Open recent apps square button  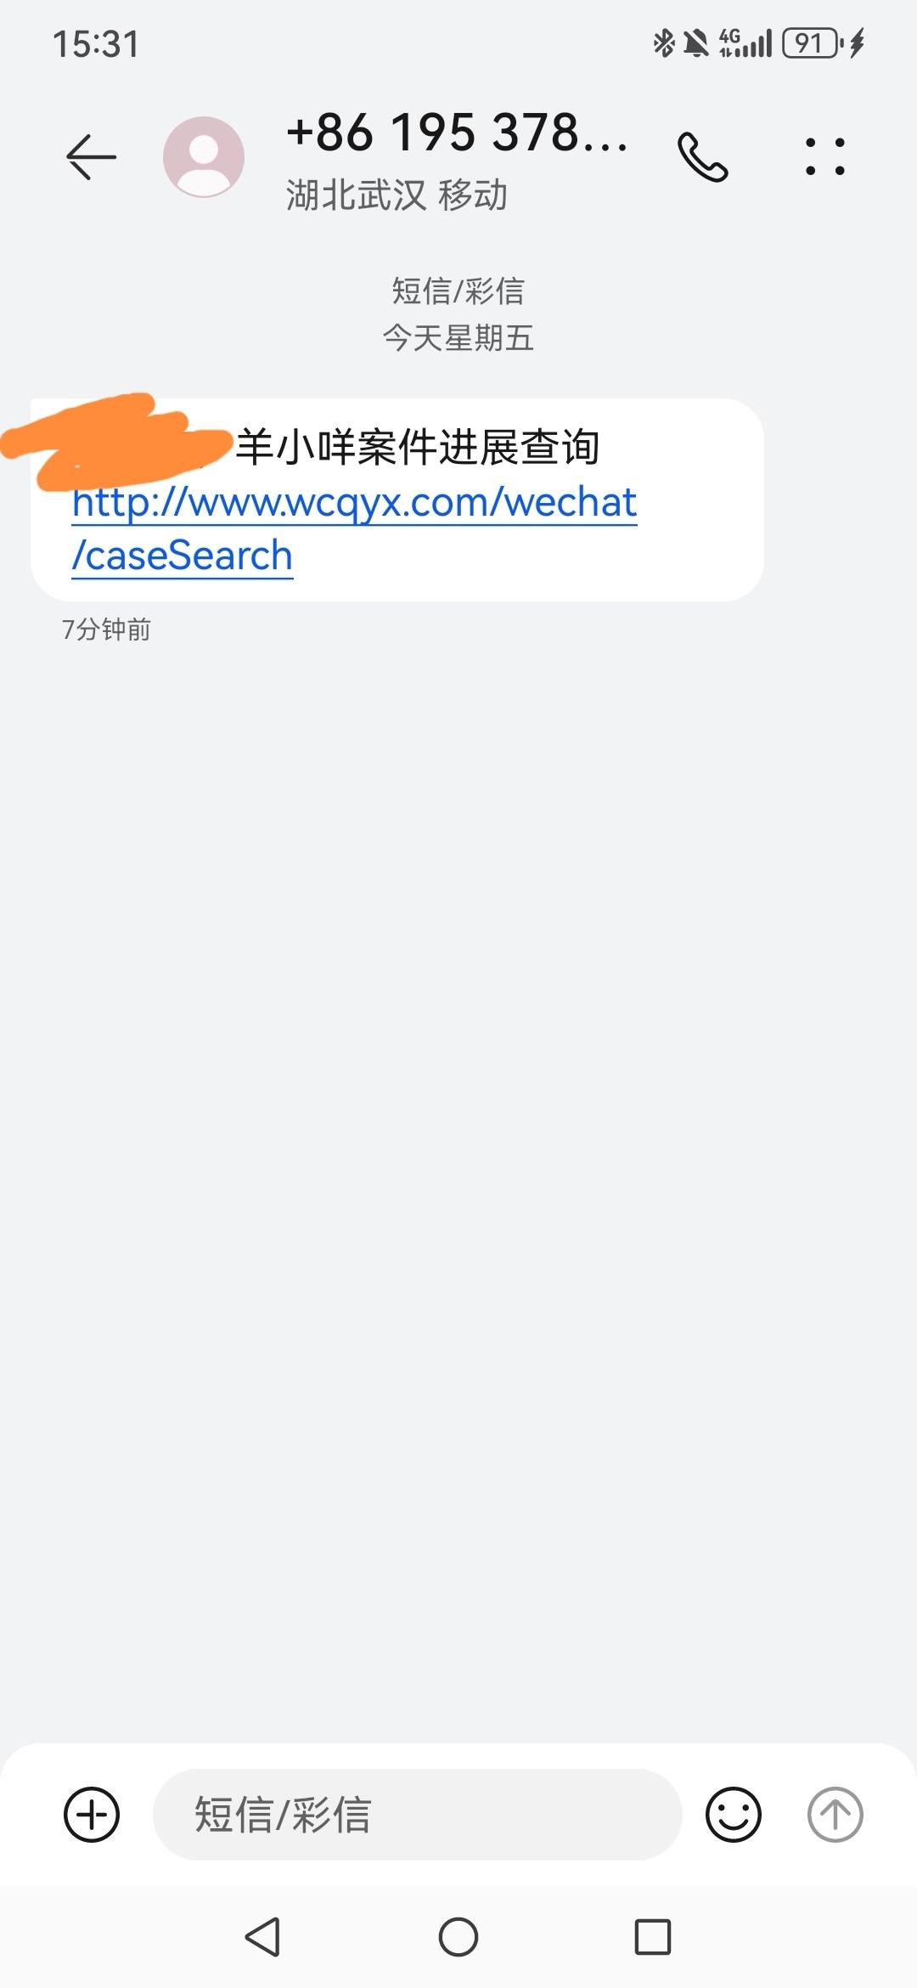(653, 1937)
